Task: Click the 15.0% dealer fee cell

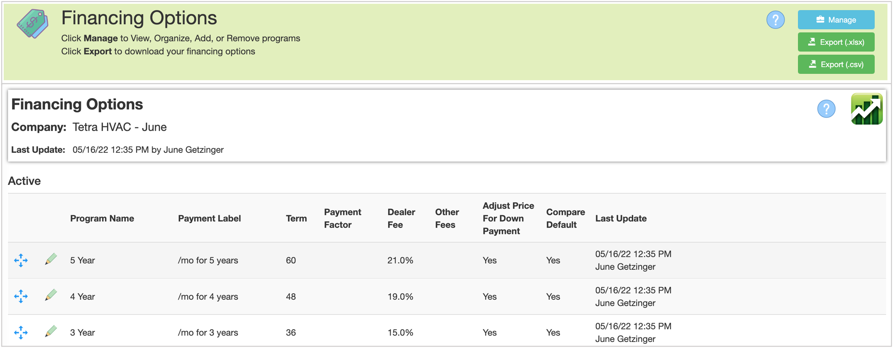Action: click(x=400, y=333)
